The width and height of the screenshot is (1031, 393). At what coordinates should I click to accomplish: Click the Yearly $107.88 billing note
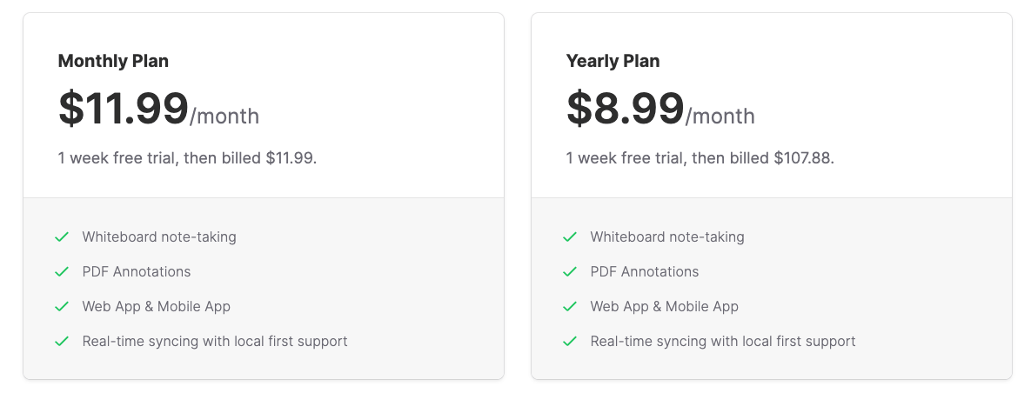pyautogui.click(x=700, y=158)
